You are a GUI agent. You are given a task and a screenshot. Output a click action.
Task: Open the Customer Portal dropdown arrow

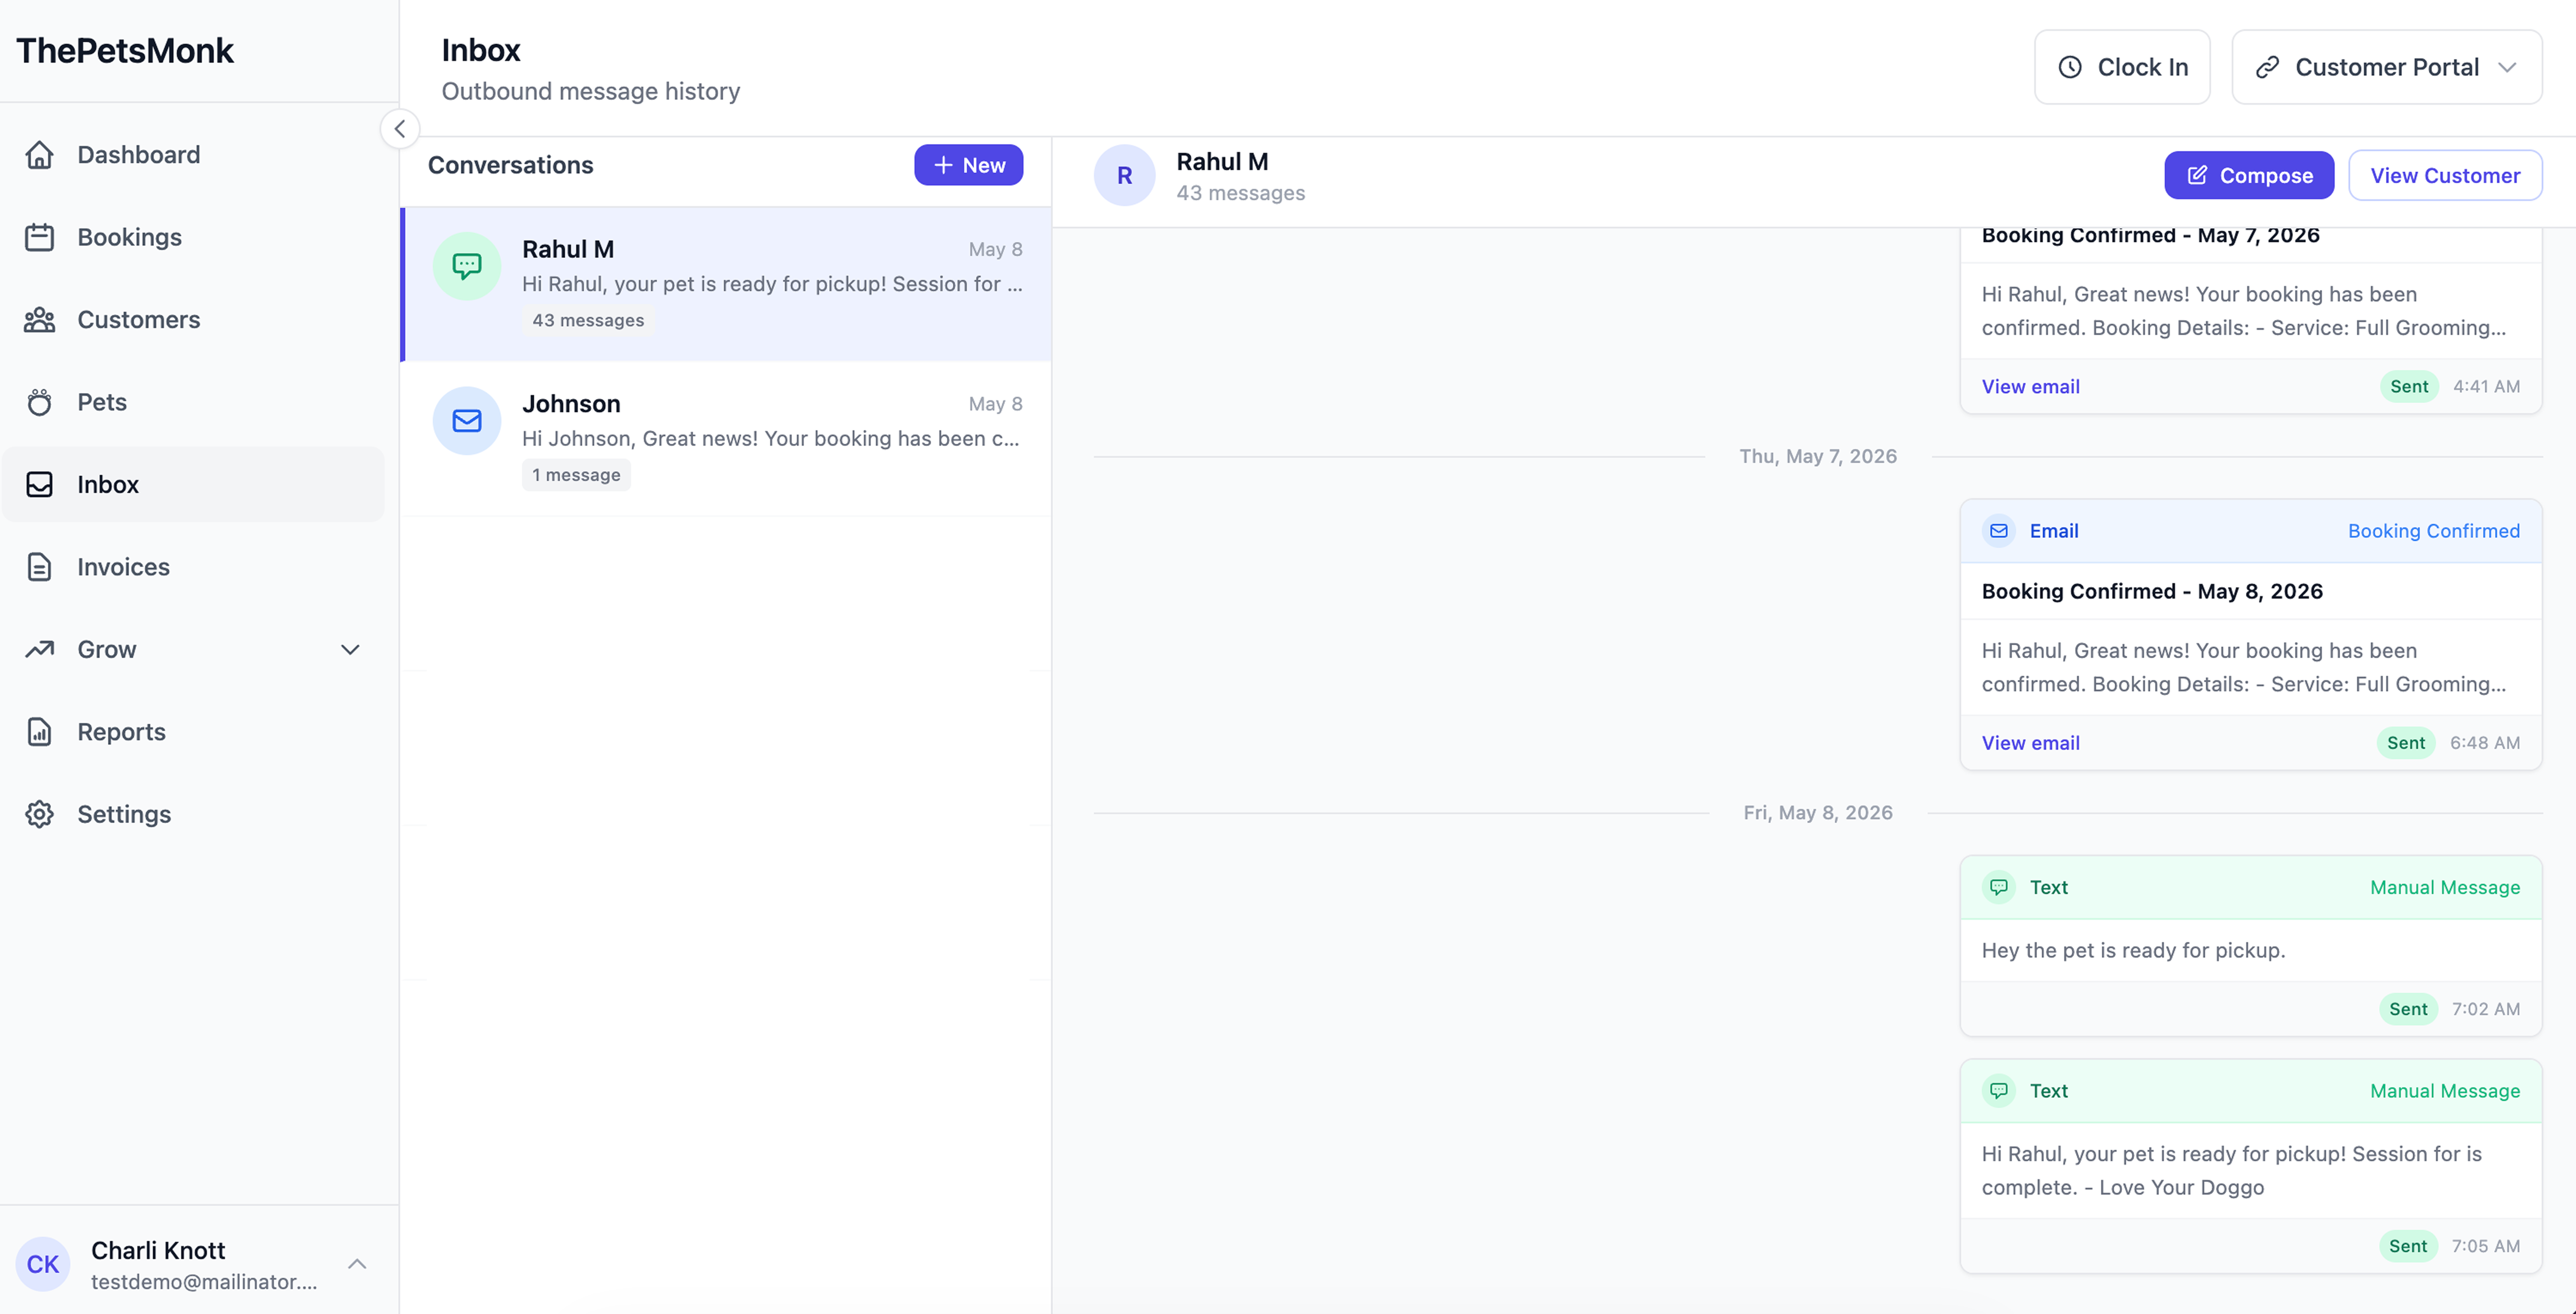[2507, 67]
